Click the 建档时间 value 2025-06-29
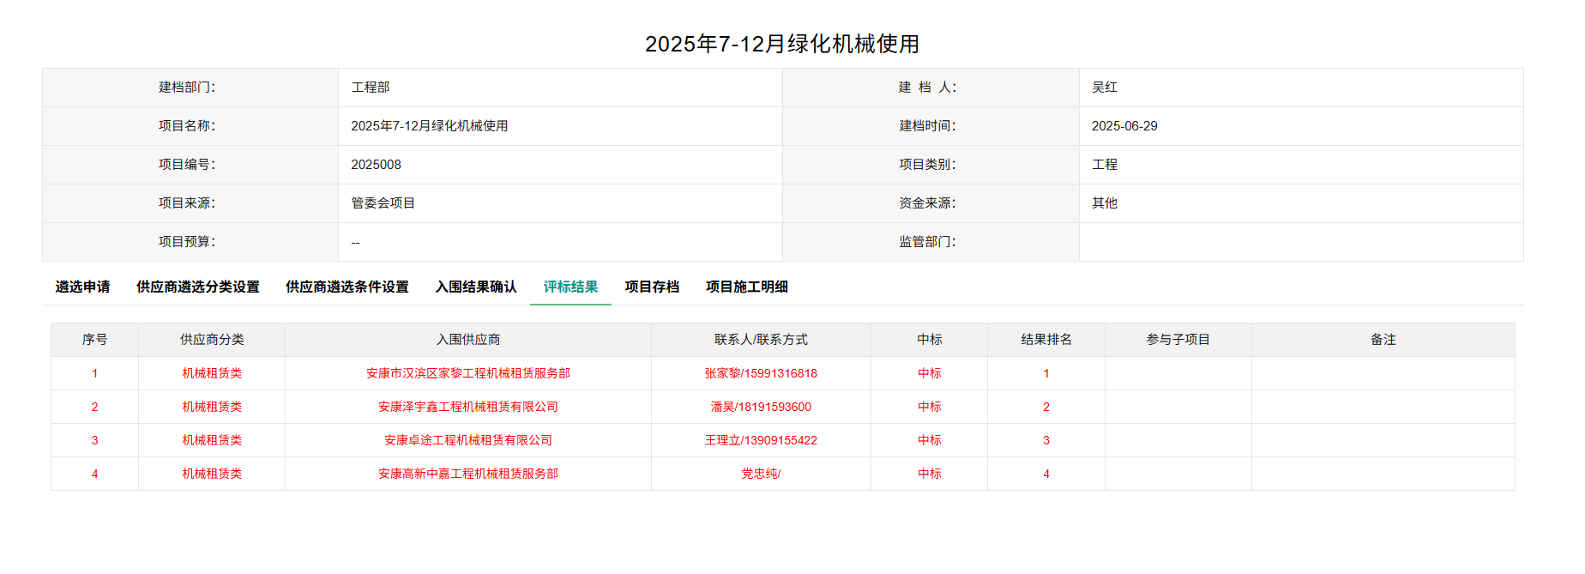This screenshot has width=1585, height=574. tap(1124, 126)
